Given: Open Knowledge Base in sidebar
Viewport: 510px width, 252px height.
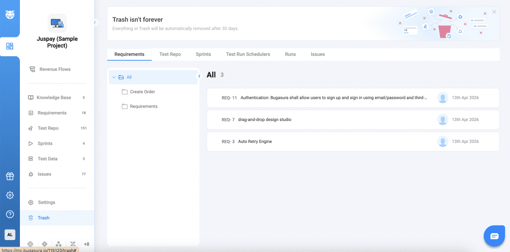Looking at the screenshot, I should click(x=53, y=98).
